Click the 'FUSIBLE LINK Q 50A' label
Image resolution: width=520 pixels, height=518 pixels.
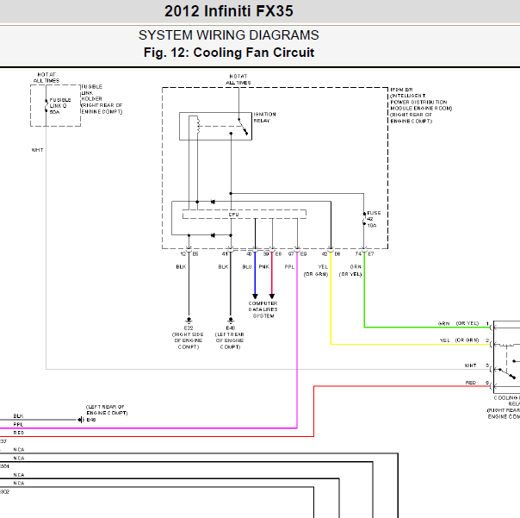[x=60, y=106]
